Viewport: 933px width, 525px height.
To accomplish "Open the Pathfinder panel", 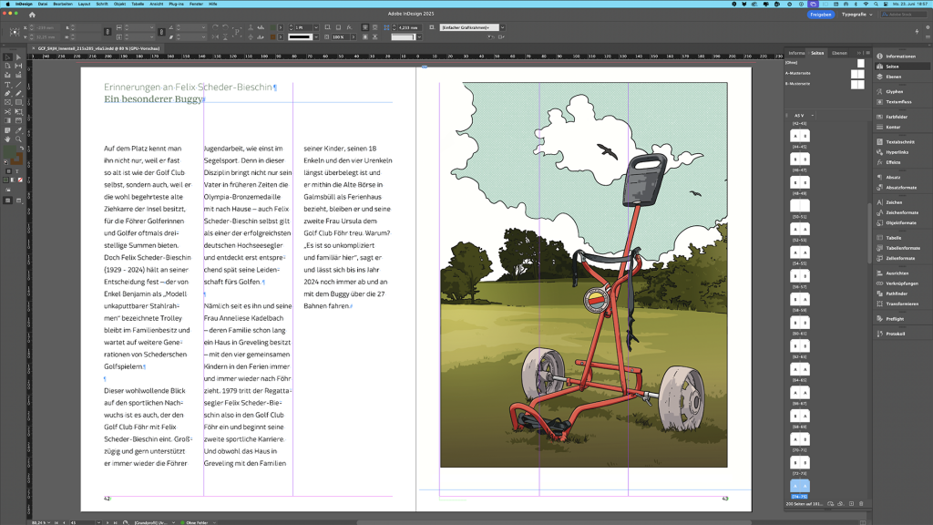I will click(897, 293).
